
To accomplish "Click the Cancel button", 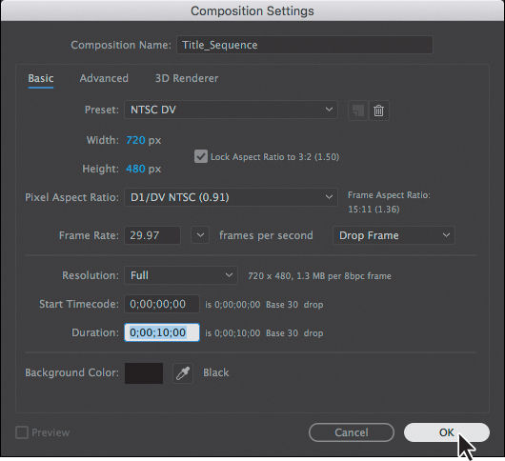I will [x=352, y=432].
